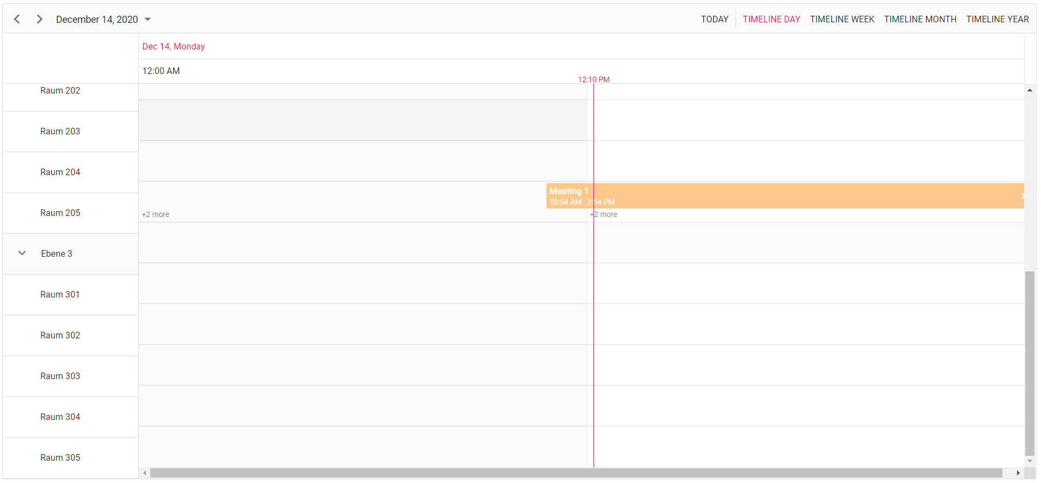Select the Raum 301 resource row

coord(60,295)
